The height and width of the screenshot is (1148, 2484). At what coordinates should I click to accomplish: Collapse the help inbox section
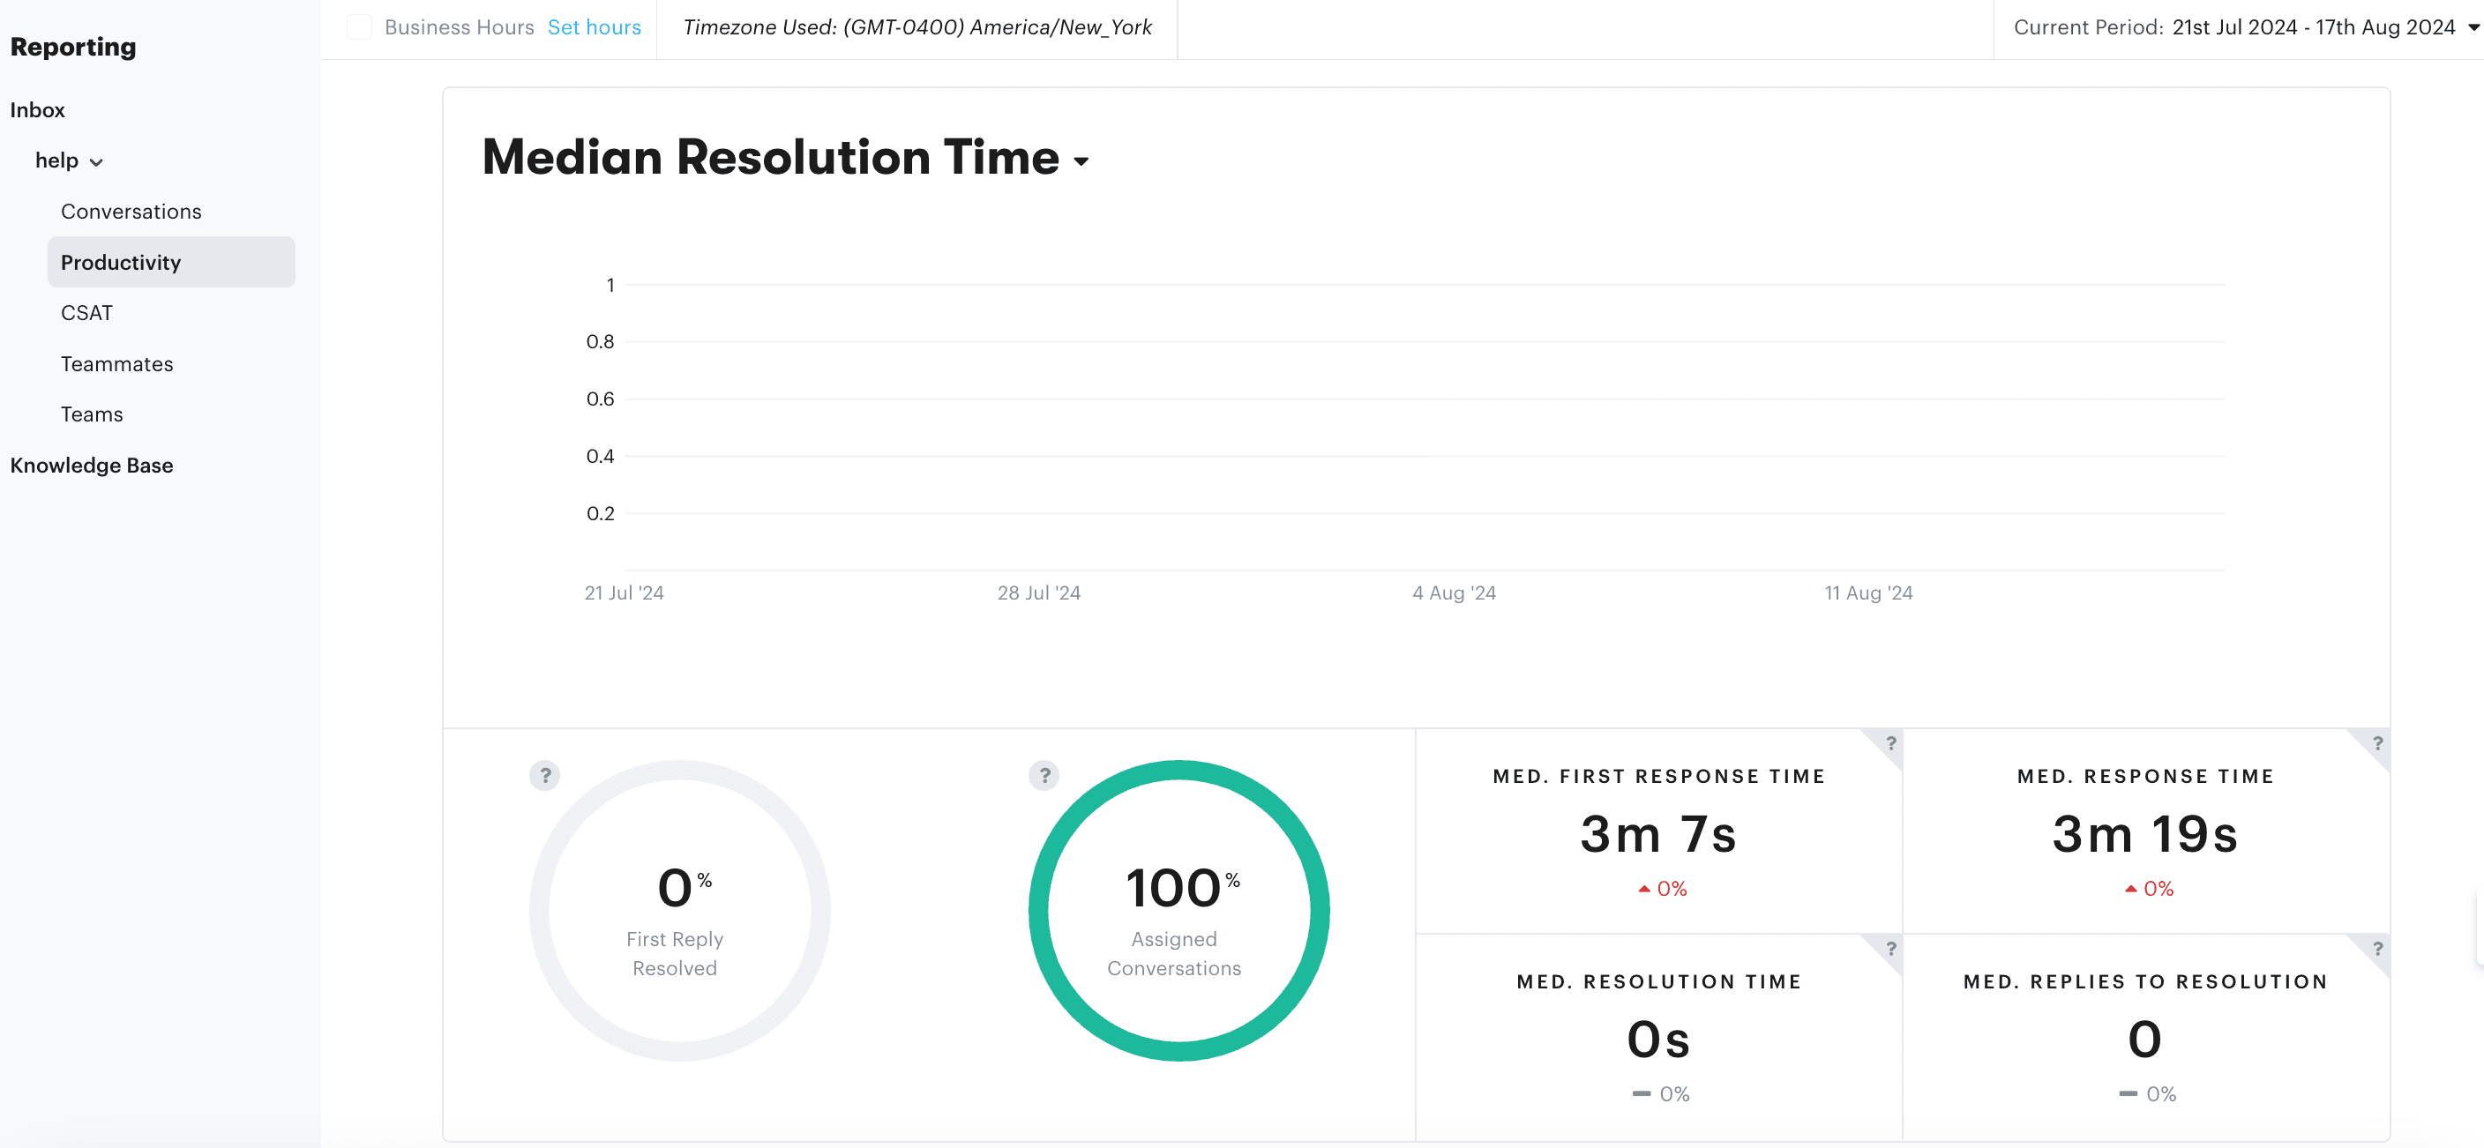(95, 162)
